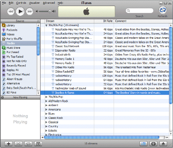Screen dimensions: 173x148
Task: Select Party Shuffle source
Action: coord(19,39)
